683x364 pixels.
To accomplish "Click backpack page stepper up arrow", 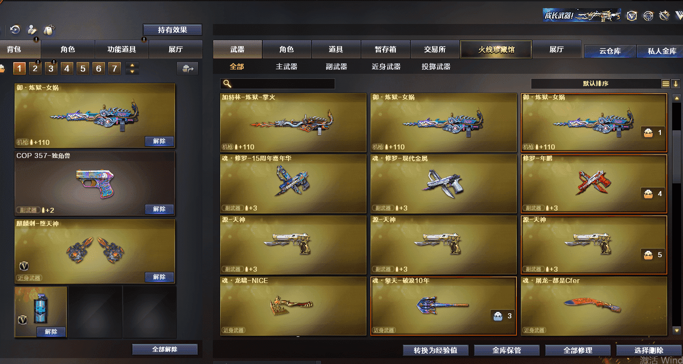I will click(x=132, y=66).
